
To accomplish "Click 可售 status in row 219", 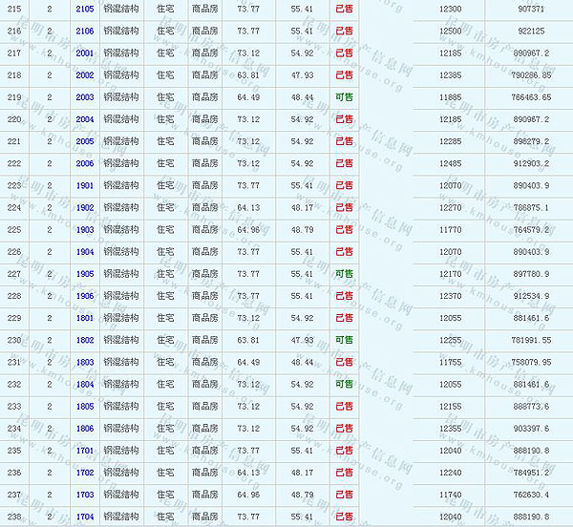I will pyautogui.click(x=344, y=97).
